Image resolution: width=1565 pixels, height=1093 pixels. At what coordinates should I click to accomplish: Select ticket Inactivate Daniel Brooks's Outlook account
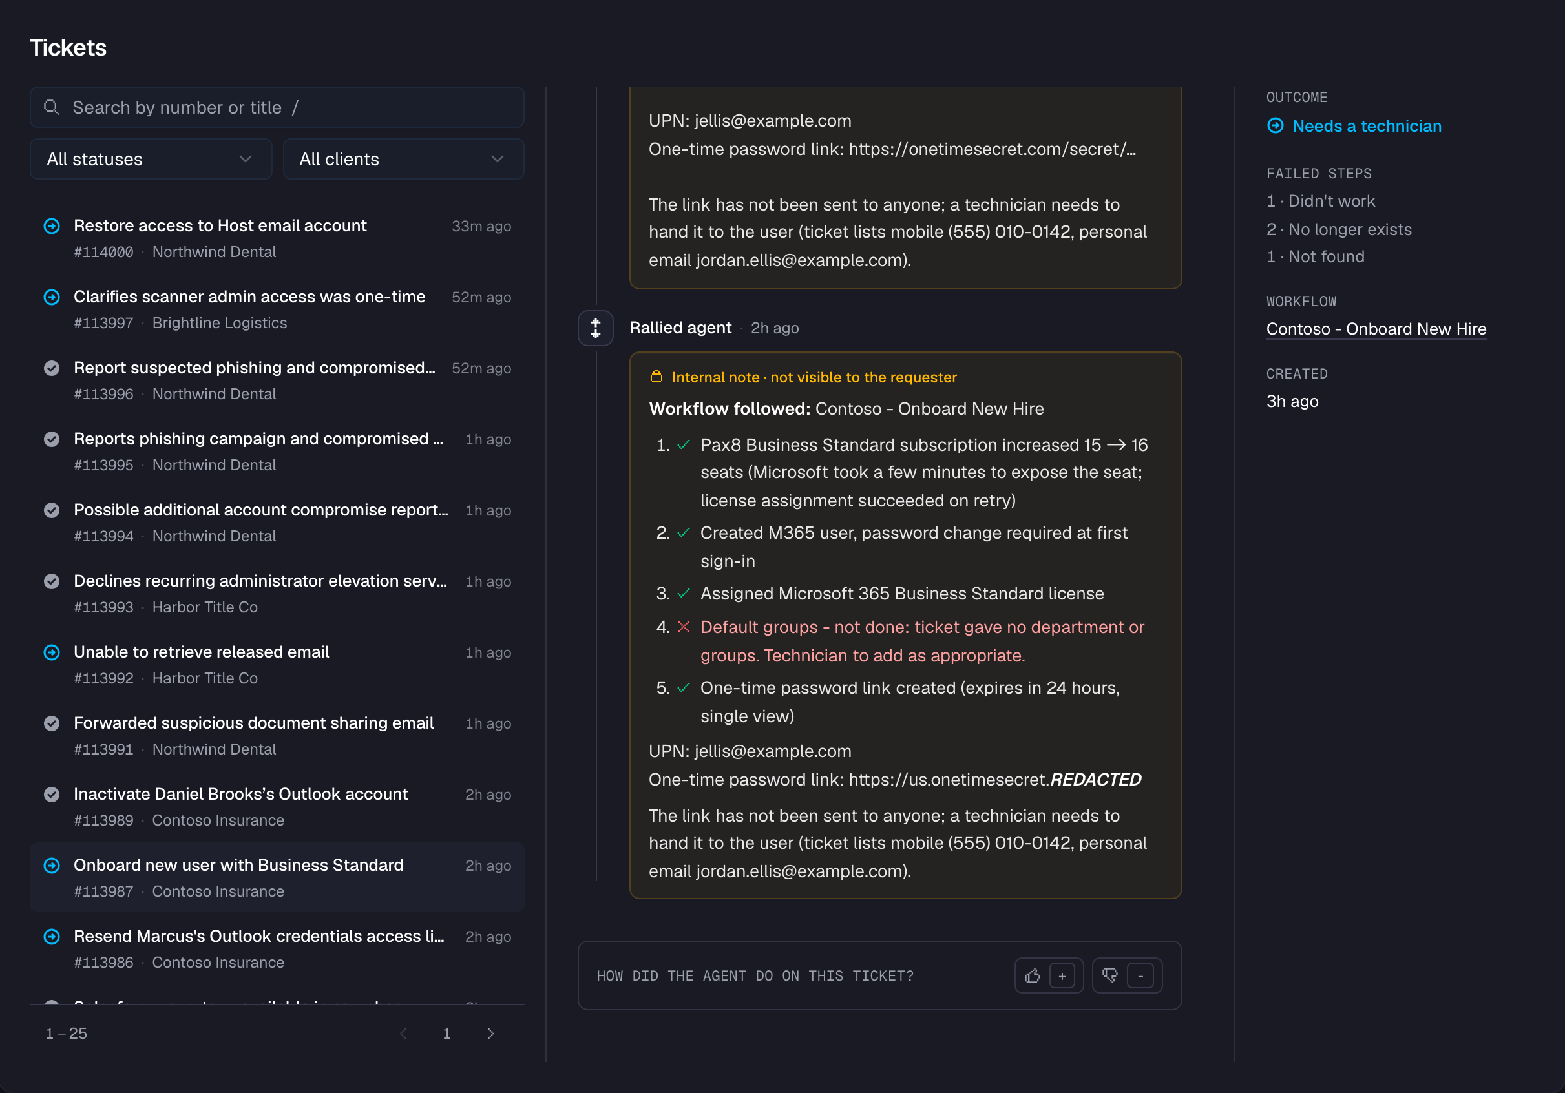(277, 807)
